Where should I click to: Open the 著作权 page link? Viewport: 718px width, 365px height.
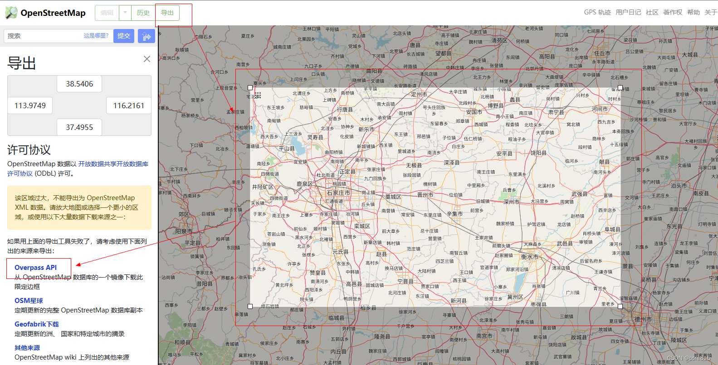673,12
